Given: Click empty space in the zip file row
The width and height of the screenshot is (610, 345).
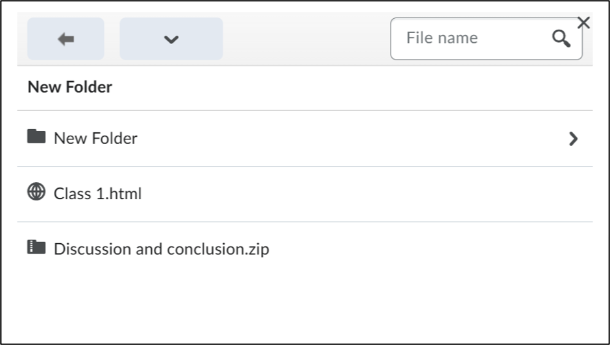Looking at the screenshot, I should click(428, 249).
